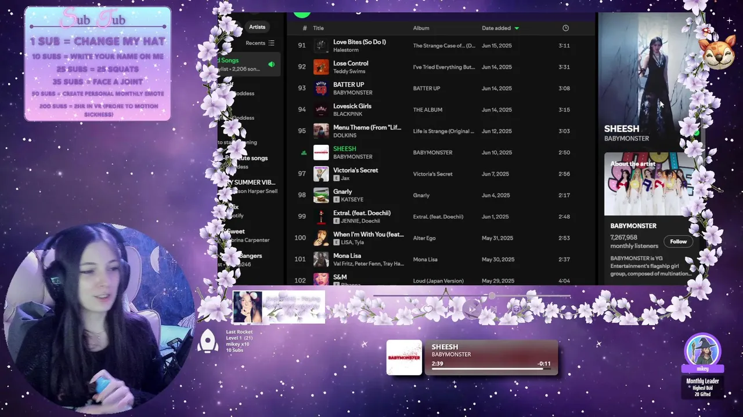The height and width of the screenshot is (417, 743).
Task: Open the BABYMONSTER artist name in About panel
Action: [633, 226]
